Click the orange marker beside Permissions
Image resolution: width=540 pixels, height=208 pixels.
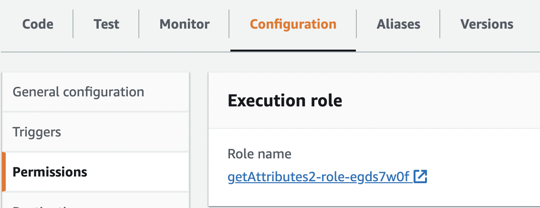point(4,172)
